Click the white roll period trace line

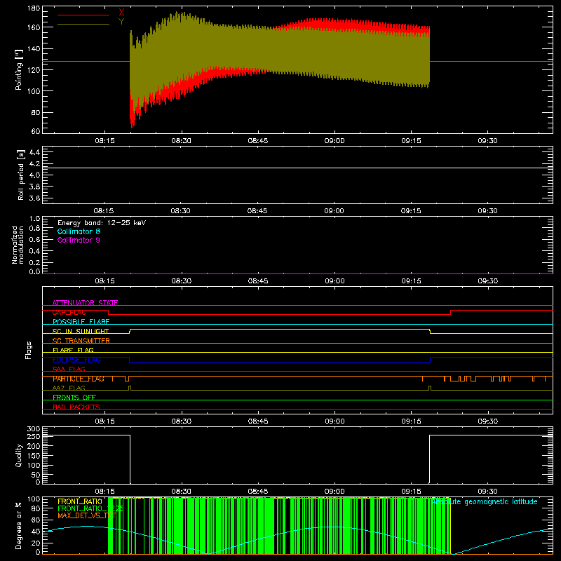click(x=297, y=168)
